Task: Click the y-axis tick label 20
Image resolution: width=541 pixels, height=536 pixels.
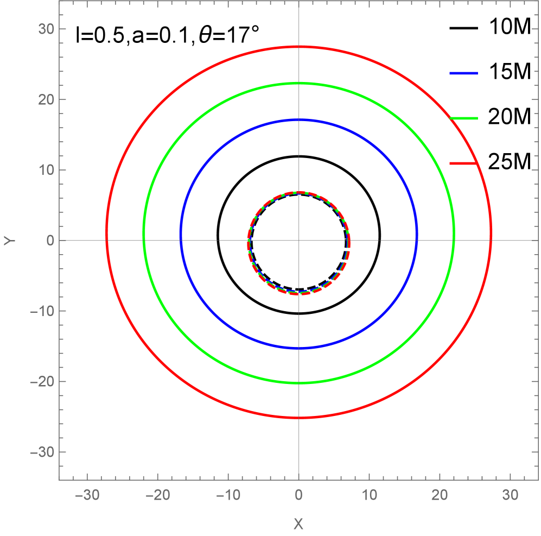Action: tap(47, 99)
